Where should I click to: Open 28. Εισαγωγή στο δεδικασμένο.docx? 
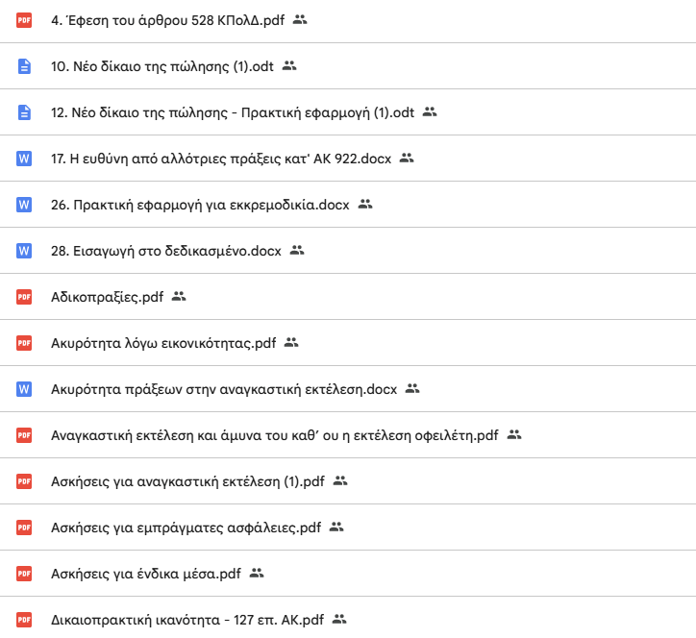(165, 251)
